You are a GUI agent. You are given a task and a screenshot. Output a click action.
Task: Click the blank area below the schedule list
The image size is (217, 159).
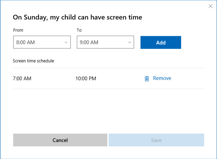click(108, 108)
